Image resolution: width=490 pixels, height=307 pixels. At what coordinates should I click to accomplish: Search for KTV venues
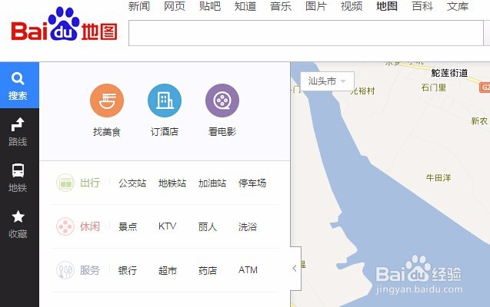coord(167,226)
